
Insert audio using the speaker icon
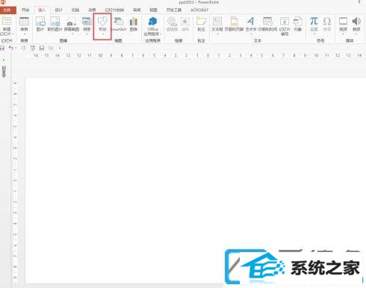[x=356, y=25]
